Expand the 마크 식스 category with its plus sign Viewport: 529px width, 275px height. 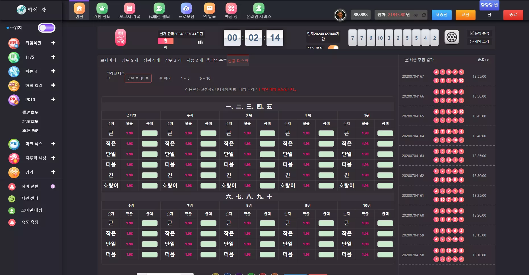(x=53, y=144)
